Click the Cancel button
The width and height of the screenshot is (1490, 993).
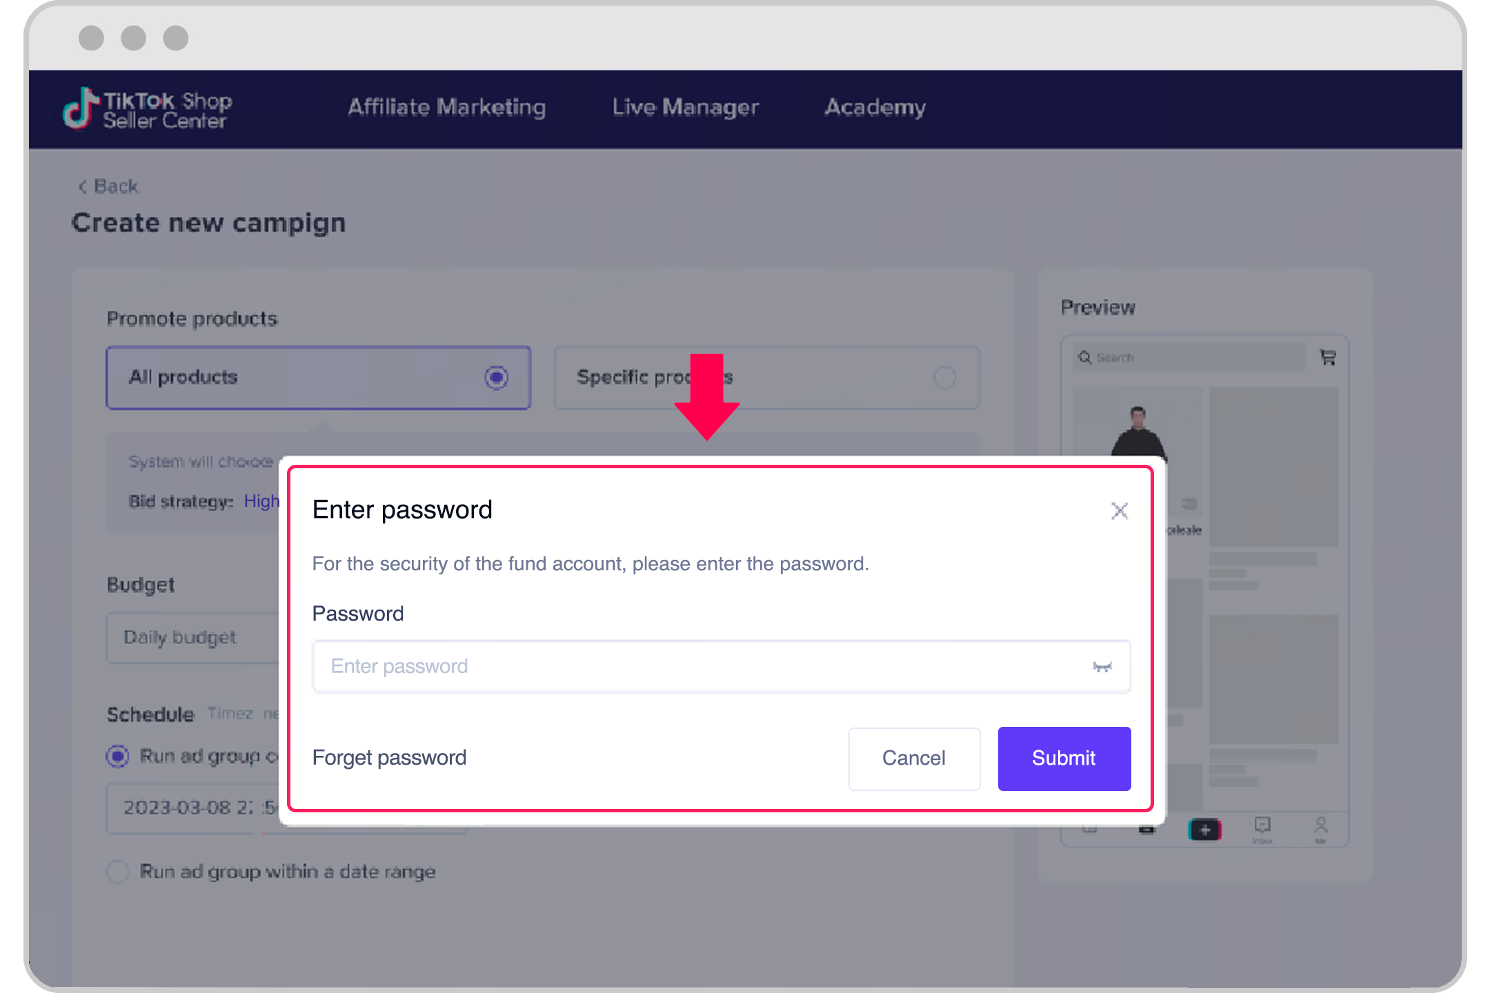[913, 758]
